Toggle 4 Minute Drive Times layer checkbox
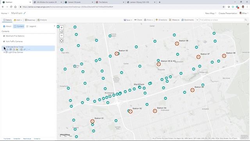Screen dimensions: 250x141 [x=4, y=47]
